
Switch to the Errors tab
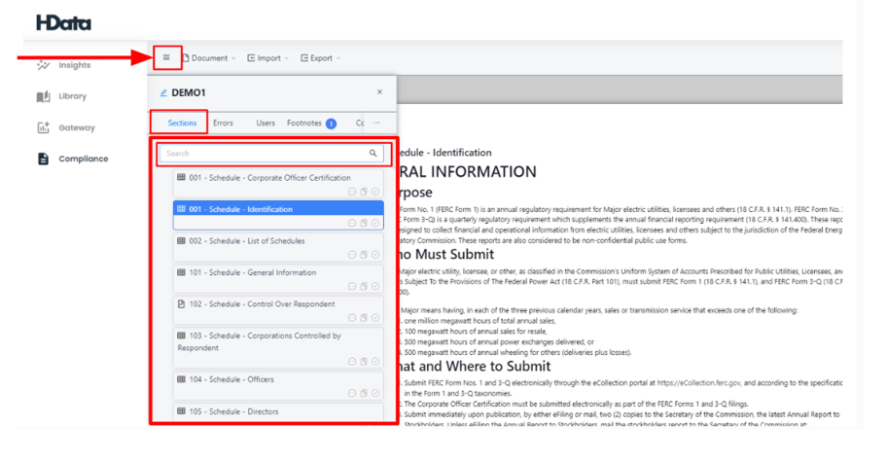(x=223, y=123)
